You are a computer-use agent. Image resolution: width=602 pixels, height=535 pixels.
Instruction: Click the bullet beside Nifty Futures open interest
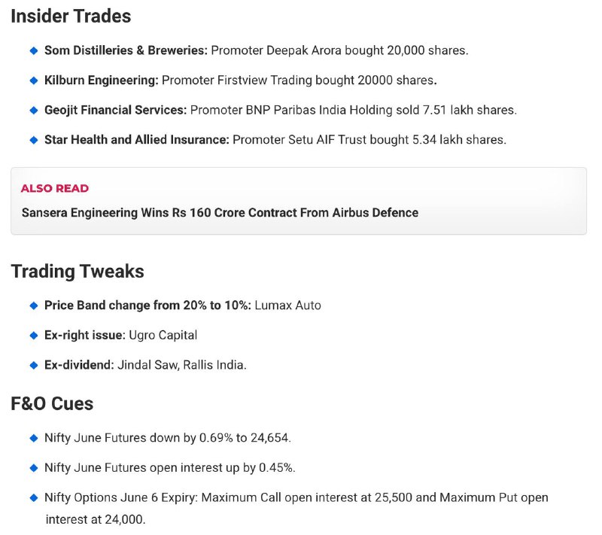(34, 468)
